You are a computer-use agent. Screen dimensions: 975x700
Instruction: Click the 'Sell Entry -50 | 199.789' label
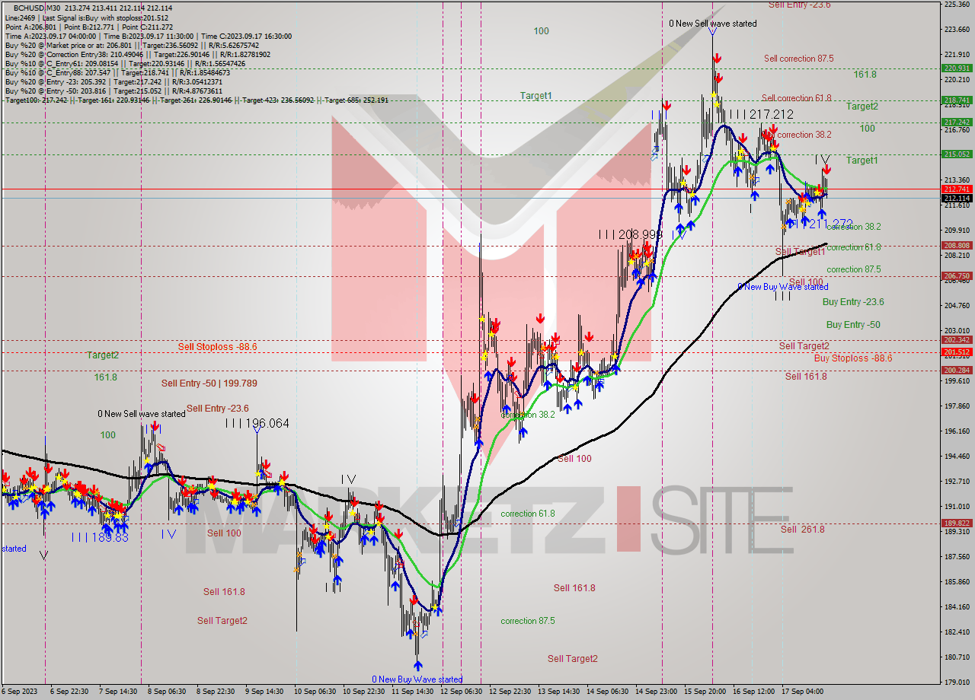coord(209,383)
